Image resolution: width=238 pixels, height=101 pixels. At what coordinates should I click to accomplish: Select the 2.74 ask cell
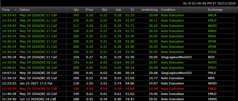pos(118,83)
